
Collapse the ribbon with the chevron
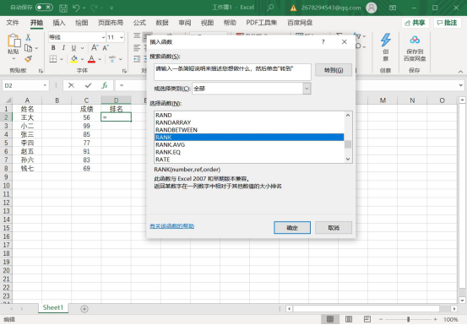460,72
